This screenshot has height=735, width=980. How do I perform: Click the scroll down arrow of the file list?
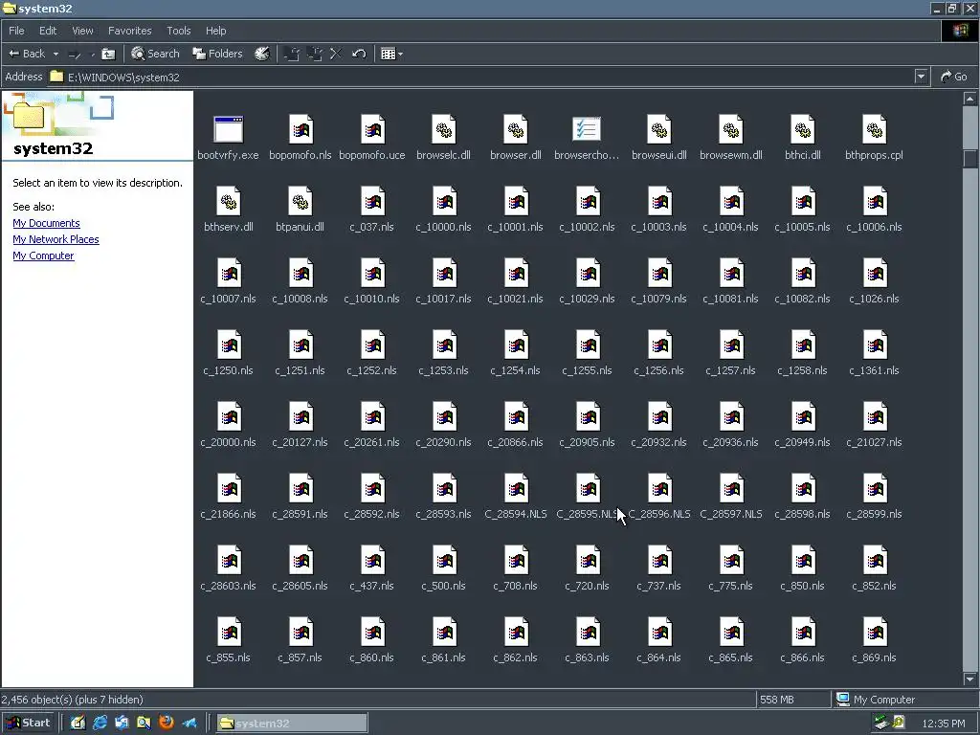tap(970, 679)
